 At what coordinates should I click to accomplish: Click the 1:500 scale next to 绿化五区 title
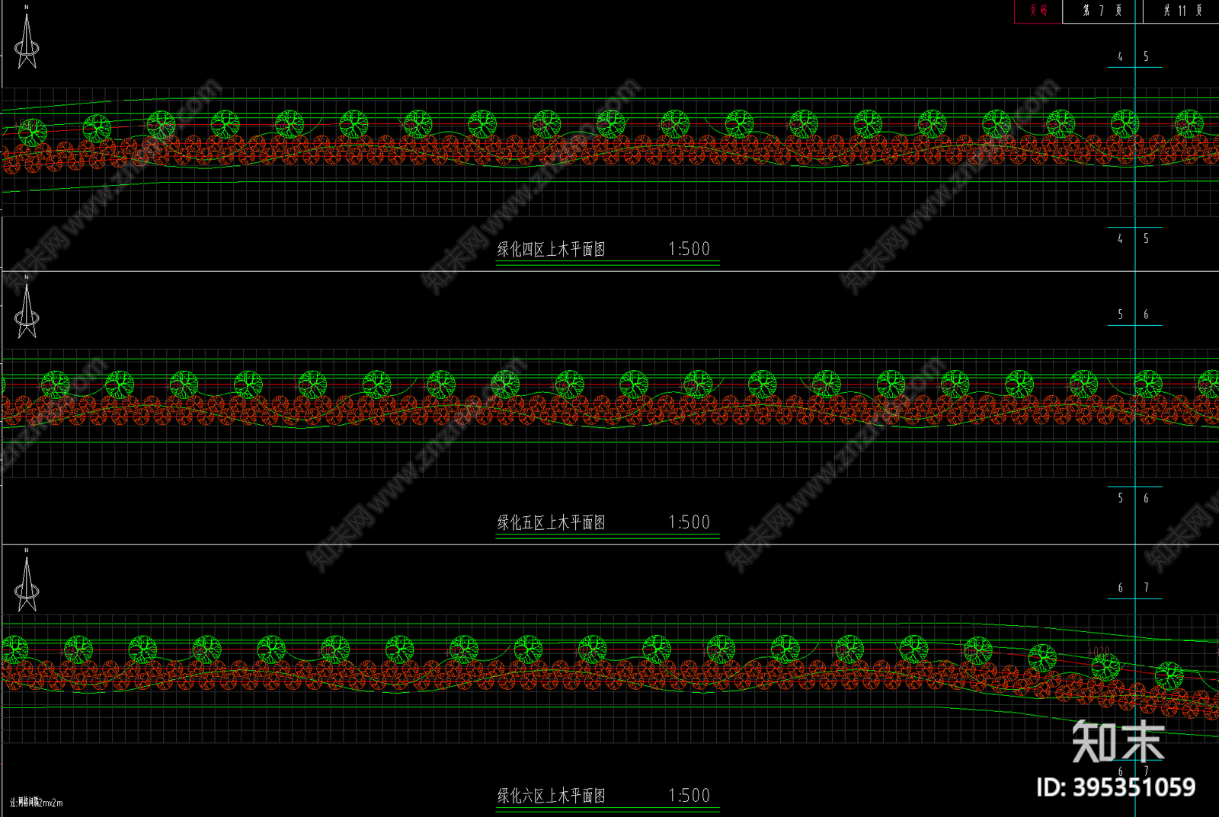(x=689, y=522)
